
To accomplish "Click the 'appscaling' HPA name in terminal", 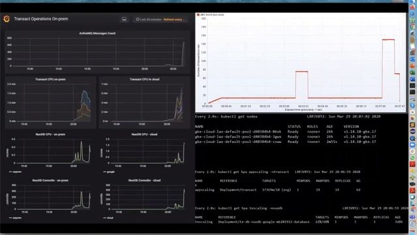I will (x=205, y=190).
